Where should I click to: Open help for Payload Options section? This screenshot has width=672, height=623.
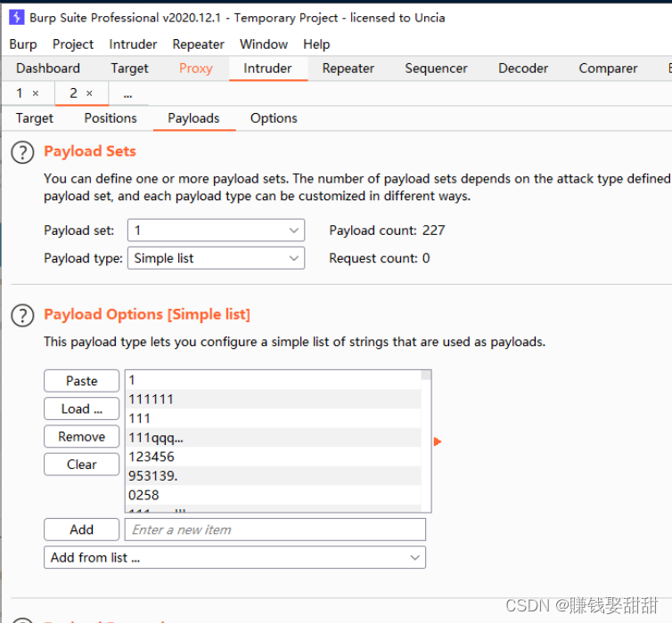(x=22, y=316)
